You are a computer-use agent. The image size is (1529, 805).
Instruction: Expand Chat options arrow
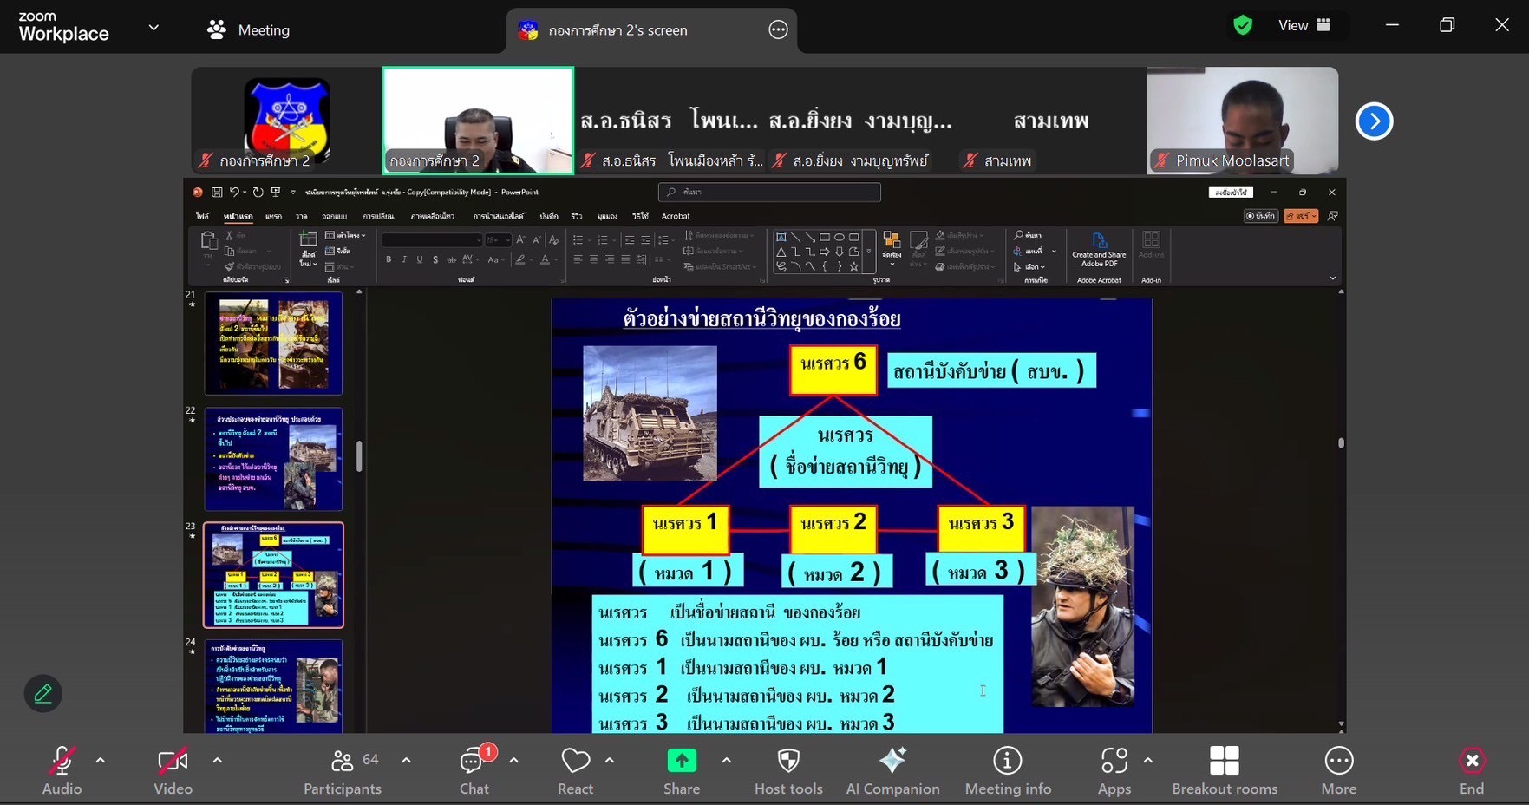(513, 761)
